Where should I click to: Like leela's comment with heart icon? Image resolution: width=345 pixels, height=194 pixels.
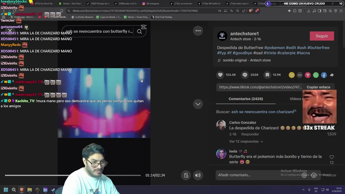click(332, 157)
